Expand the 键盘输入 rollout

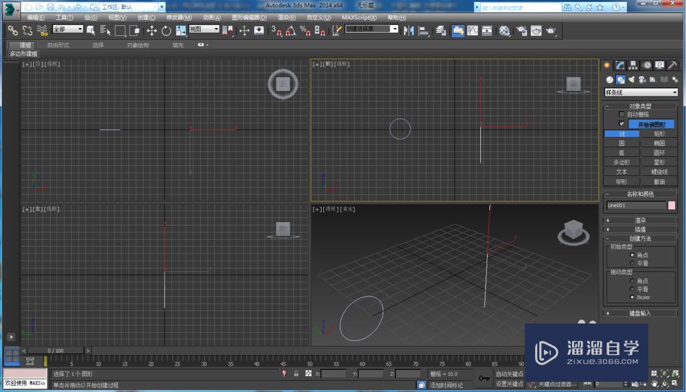[641, 313]
